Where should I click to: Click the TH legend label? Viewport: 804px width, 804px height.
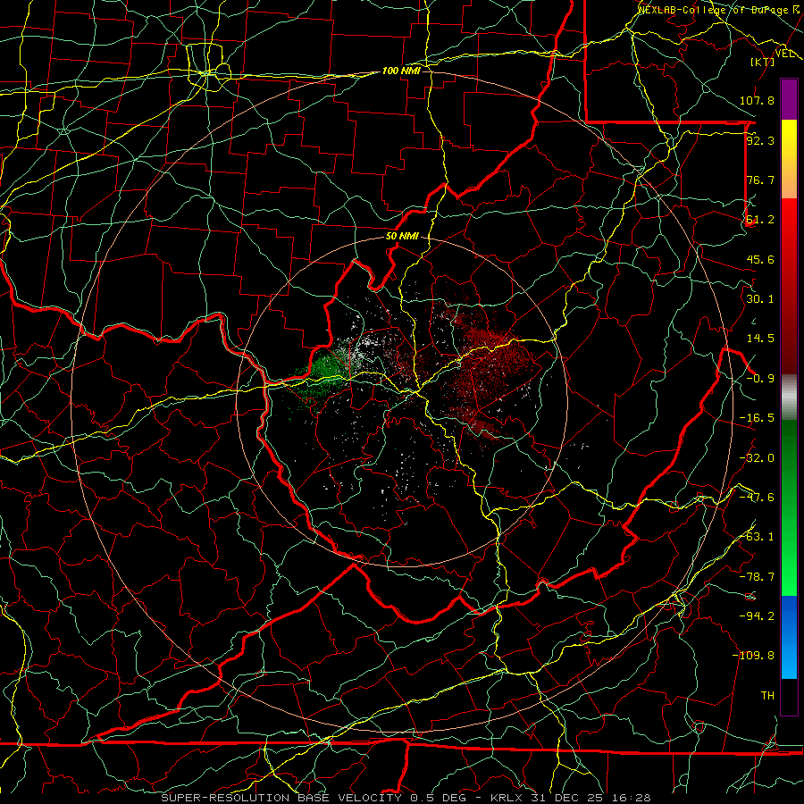tap(767, 696)
